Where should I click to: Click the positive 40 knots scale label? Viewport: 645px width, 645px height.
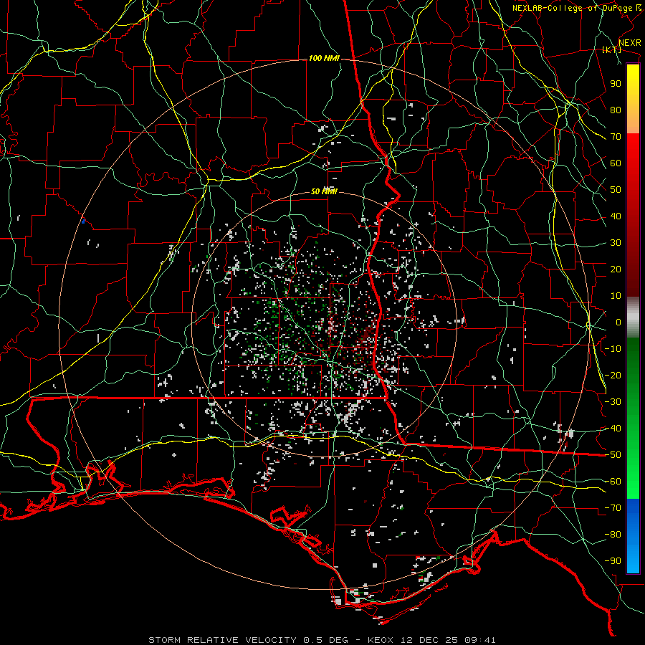pos(616,216)
